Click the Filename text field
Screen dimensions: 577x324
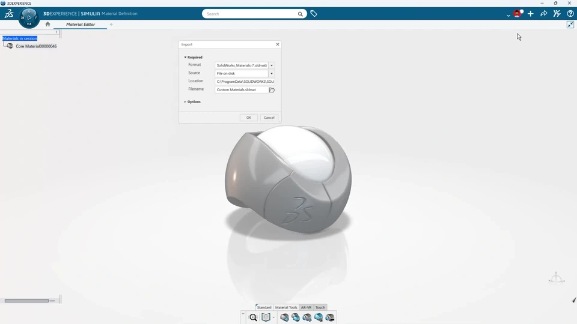242,89
